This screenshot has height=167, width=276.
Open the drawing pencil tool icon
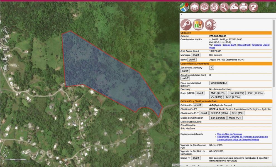pyautogui.click(x=233, y=7)
